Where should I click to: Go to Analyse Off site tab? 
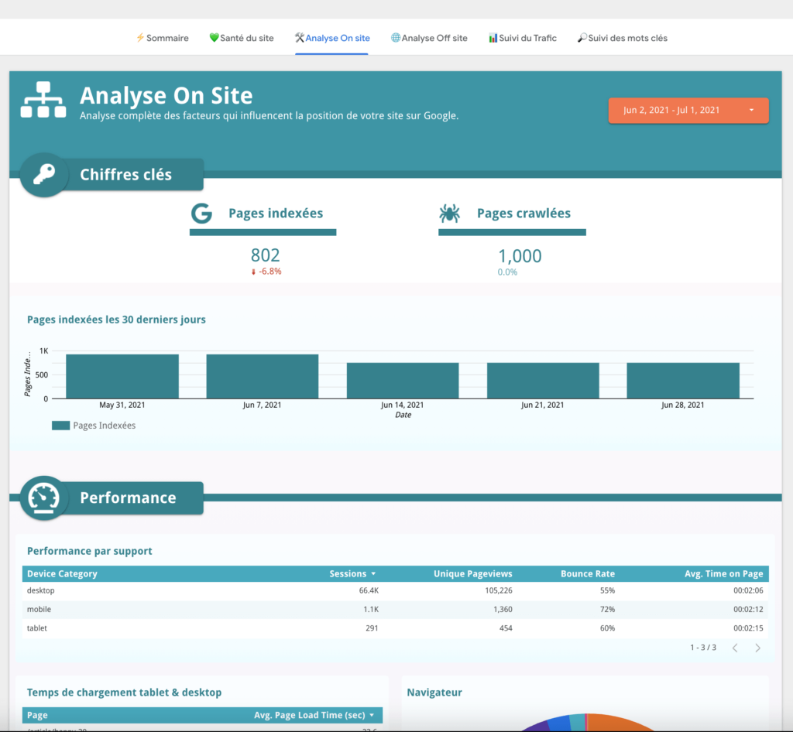click(x=429, y=38)
